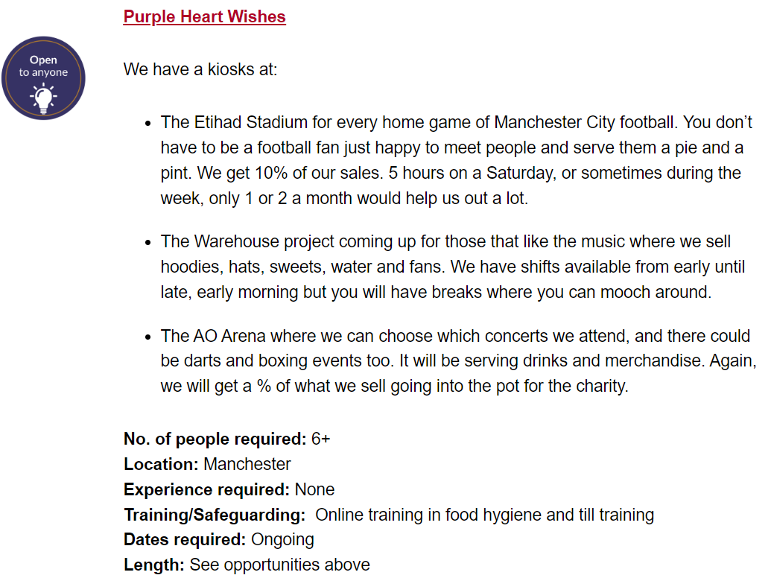Click the "Manchester" location value

247,464
